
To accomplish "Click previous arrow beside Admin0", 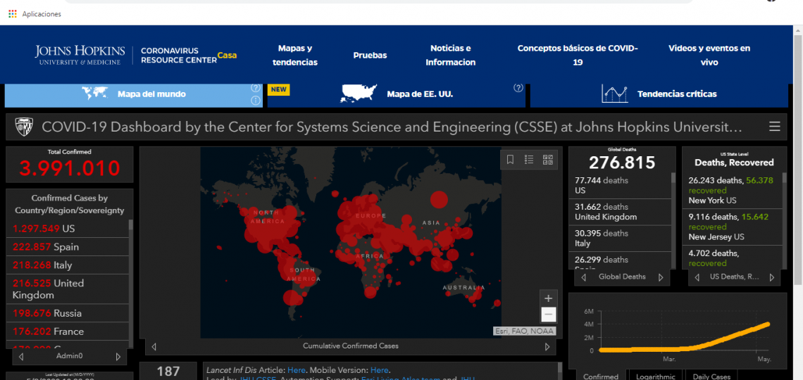I will pyautogui.click(x=21, y=357).
